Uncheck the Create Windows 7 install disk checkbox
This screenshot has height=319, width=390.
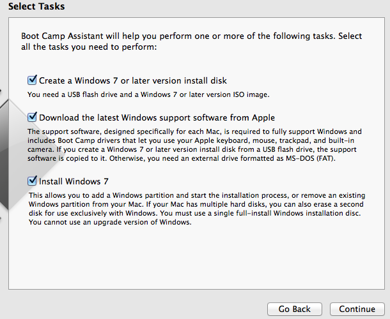coord(32,80)
